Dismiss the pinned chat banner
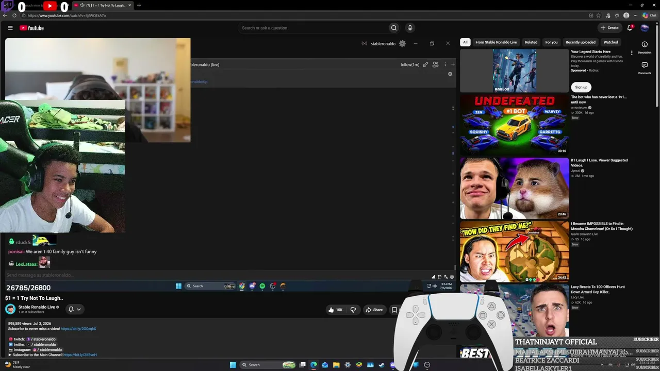The width and height of the screenshot is (660, 371). click(x=450, y=74)
